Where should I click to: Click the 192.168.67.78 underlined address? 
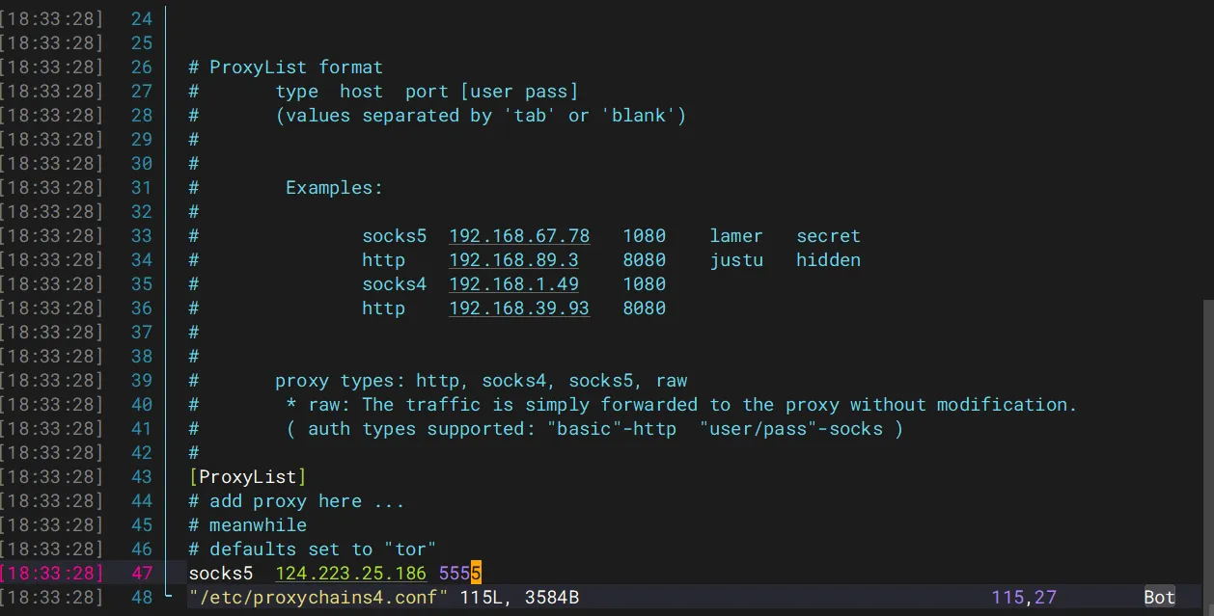519,236
